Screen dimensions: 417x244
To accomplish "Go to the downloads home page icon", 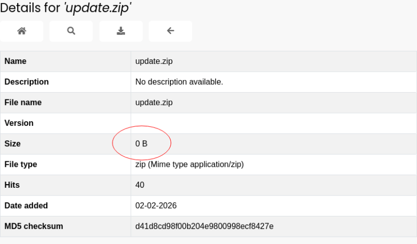I will point(21,31).
